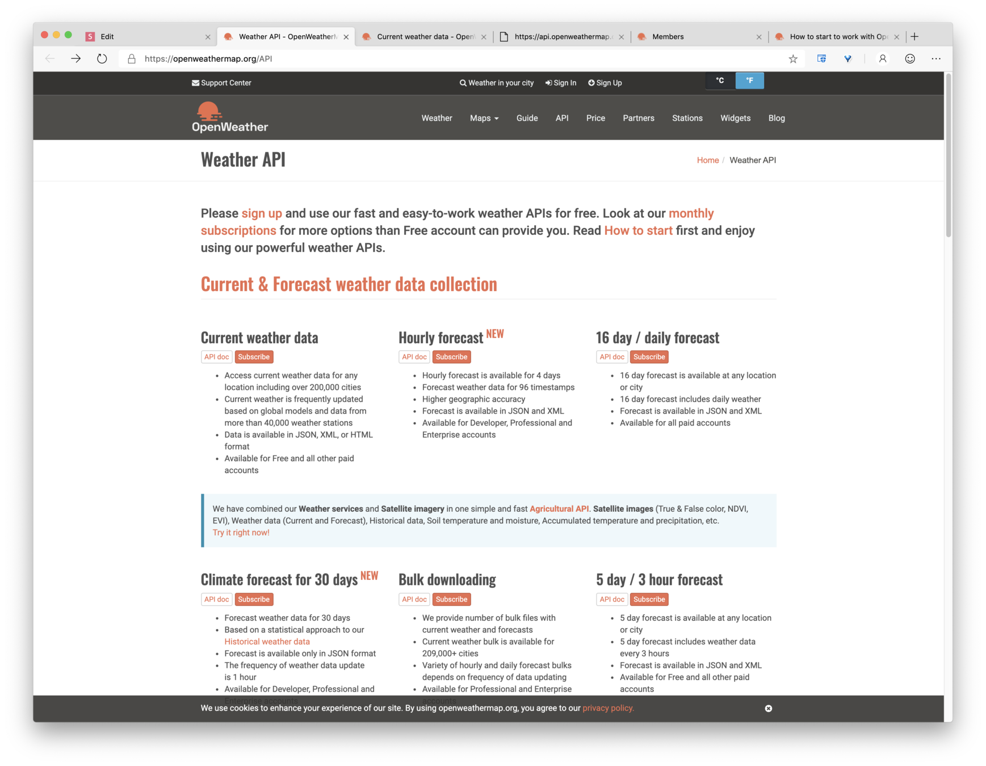Click the browser forward arrow
This screenshot has height=766, width=986.
coord(75,58)
